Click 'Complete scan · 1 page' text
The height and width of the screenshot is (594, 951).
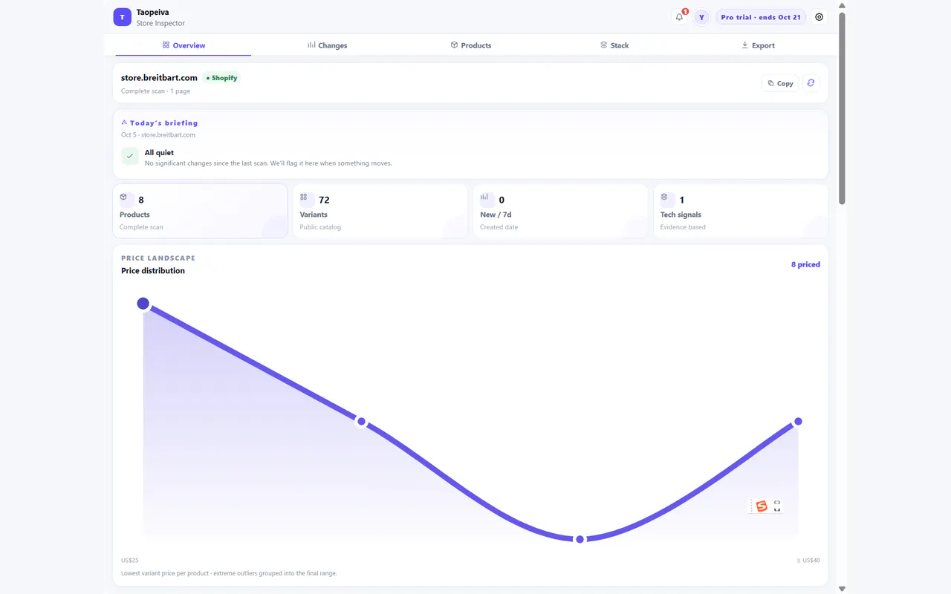(x=155, y=91)
